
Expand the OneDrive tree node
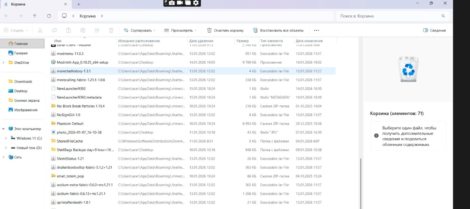4,62
